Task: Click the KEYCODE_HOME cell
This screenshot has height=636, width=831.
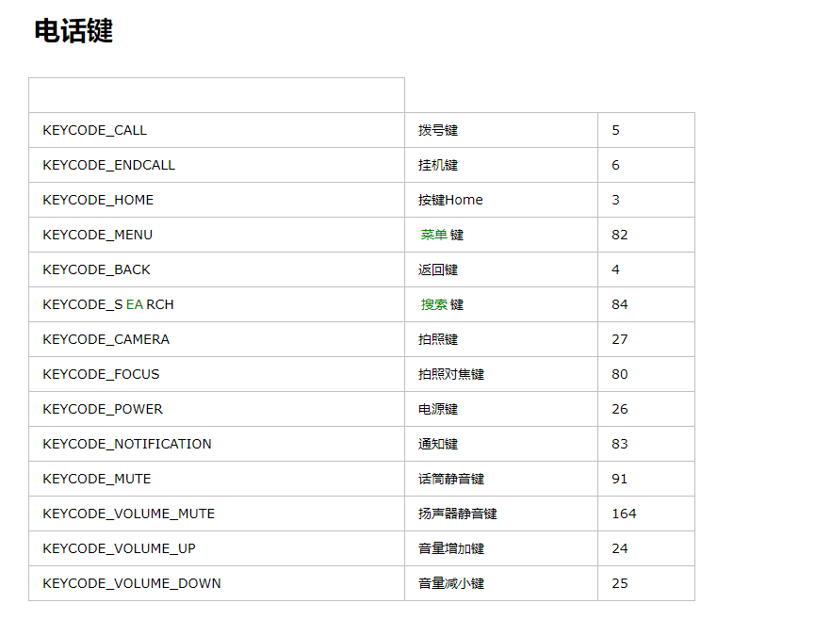Action: [x=217, y=200]
